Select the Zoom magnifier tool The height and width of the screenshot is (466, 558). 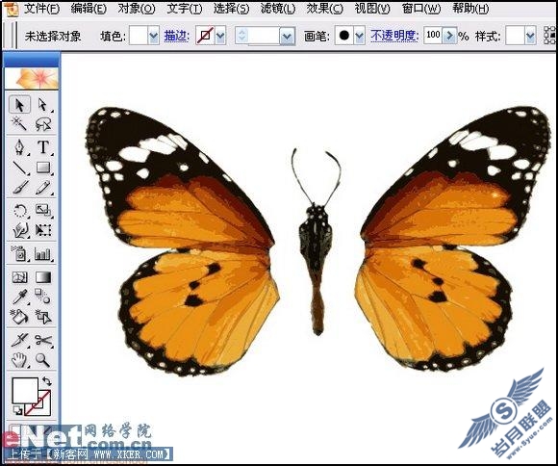point(43,360)
